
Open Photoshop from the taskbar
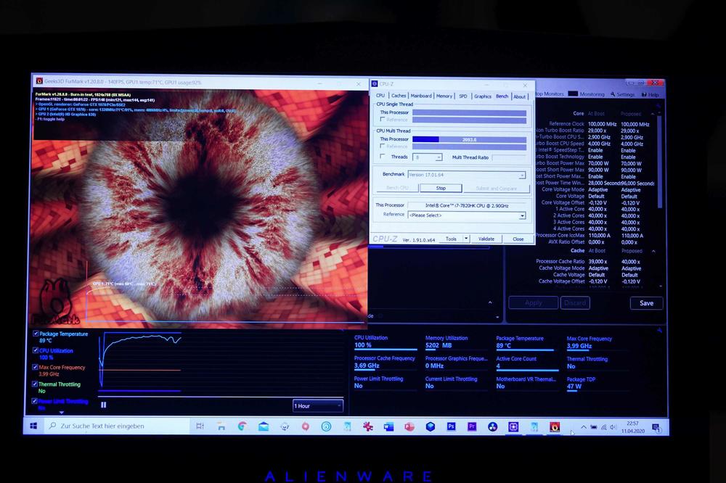451,426
